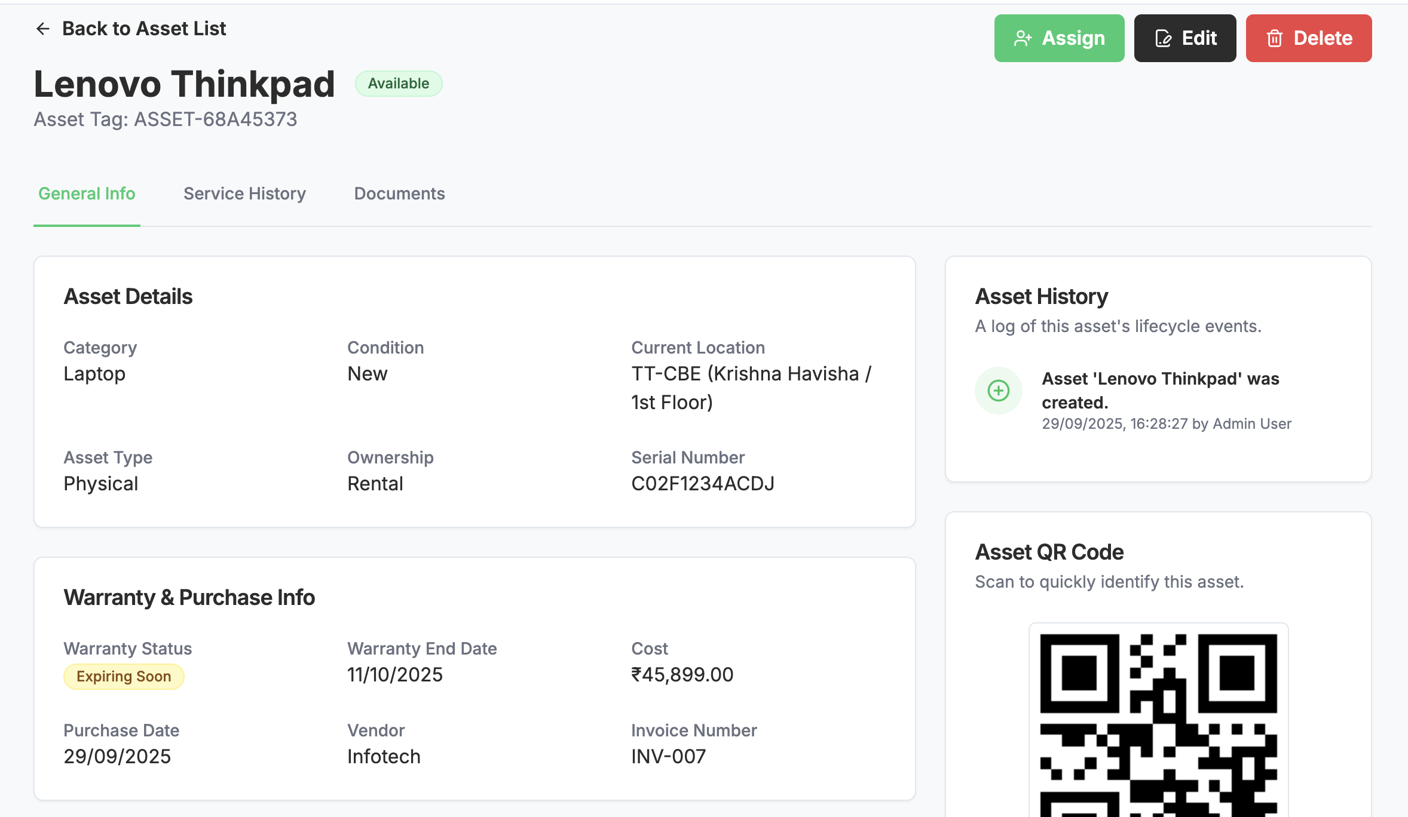Click the back arrow icon
The image size is (1408, 817).
(x=42, y=29)
